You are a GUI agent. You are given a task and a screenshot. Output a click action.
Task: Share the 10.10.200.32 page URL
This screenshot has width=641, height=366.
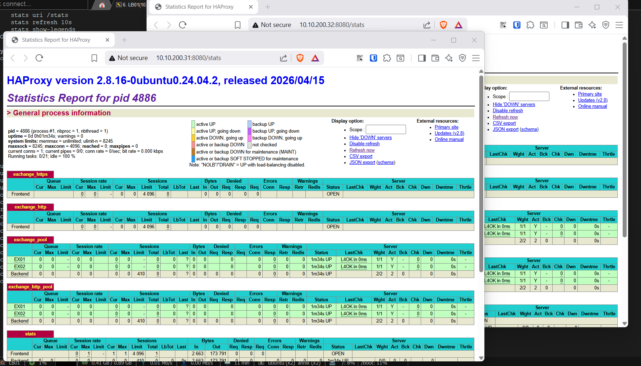coord(427,25)
